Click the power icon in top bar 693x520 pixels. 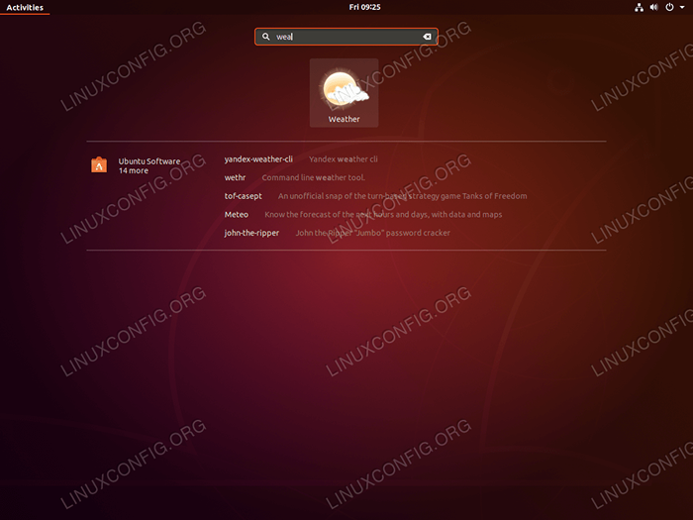(669, 7)
